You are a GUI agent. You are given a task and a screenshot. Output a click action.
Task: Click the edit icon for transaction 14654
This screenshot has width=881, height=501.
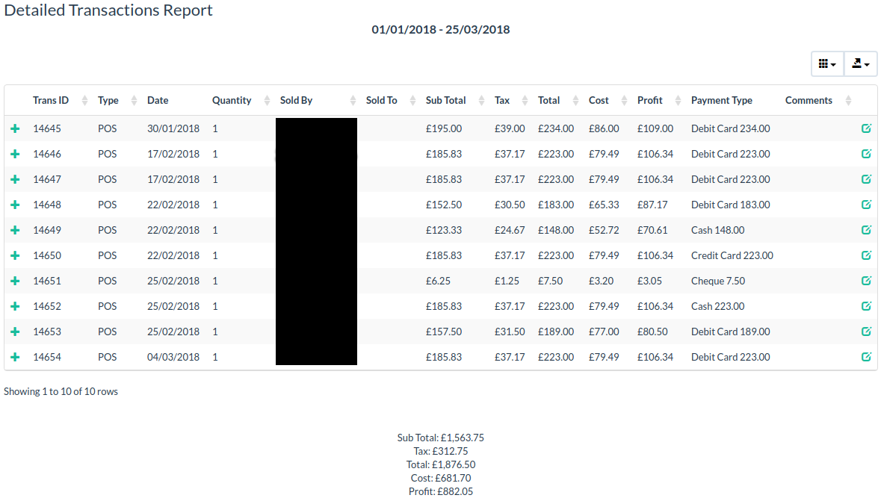click(x=866, y=357)
